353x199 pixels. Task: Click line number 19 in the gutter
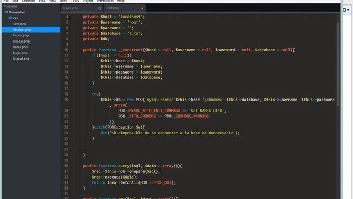pyautogui.click(x=66, y=99)
